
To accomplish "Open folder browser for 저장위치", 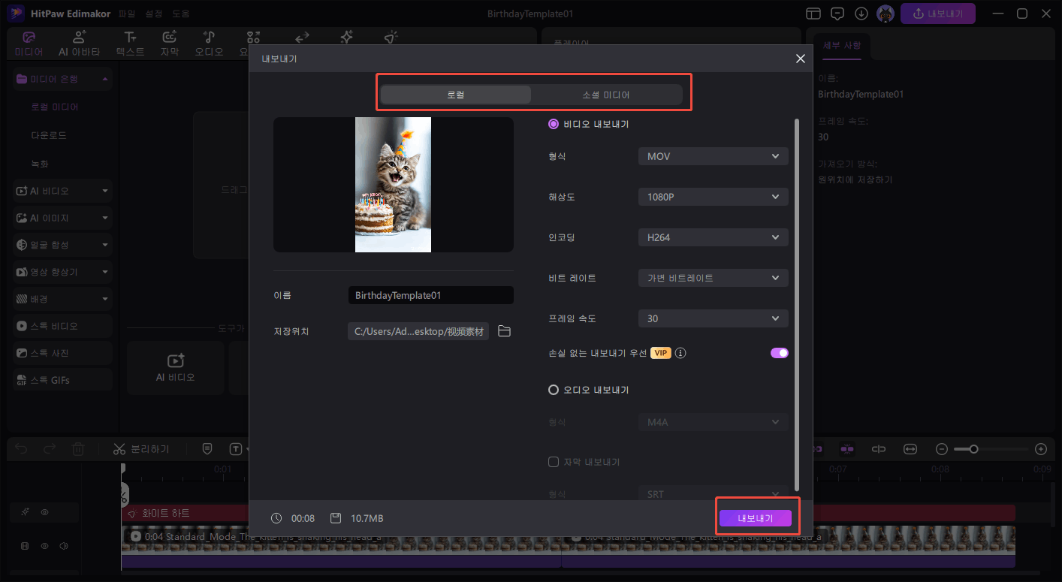I will click(x=504, y=330).
